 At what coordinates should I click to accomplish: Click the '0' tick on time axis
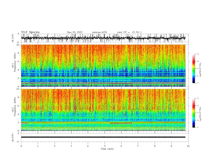[21, 146]
